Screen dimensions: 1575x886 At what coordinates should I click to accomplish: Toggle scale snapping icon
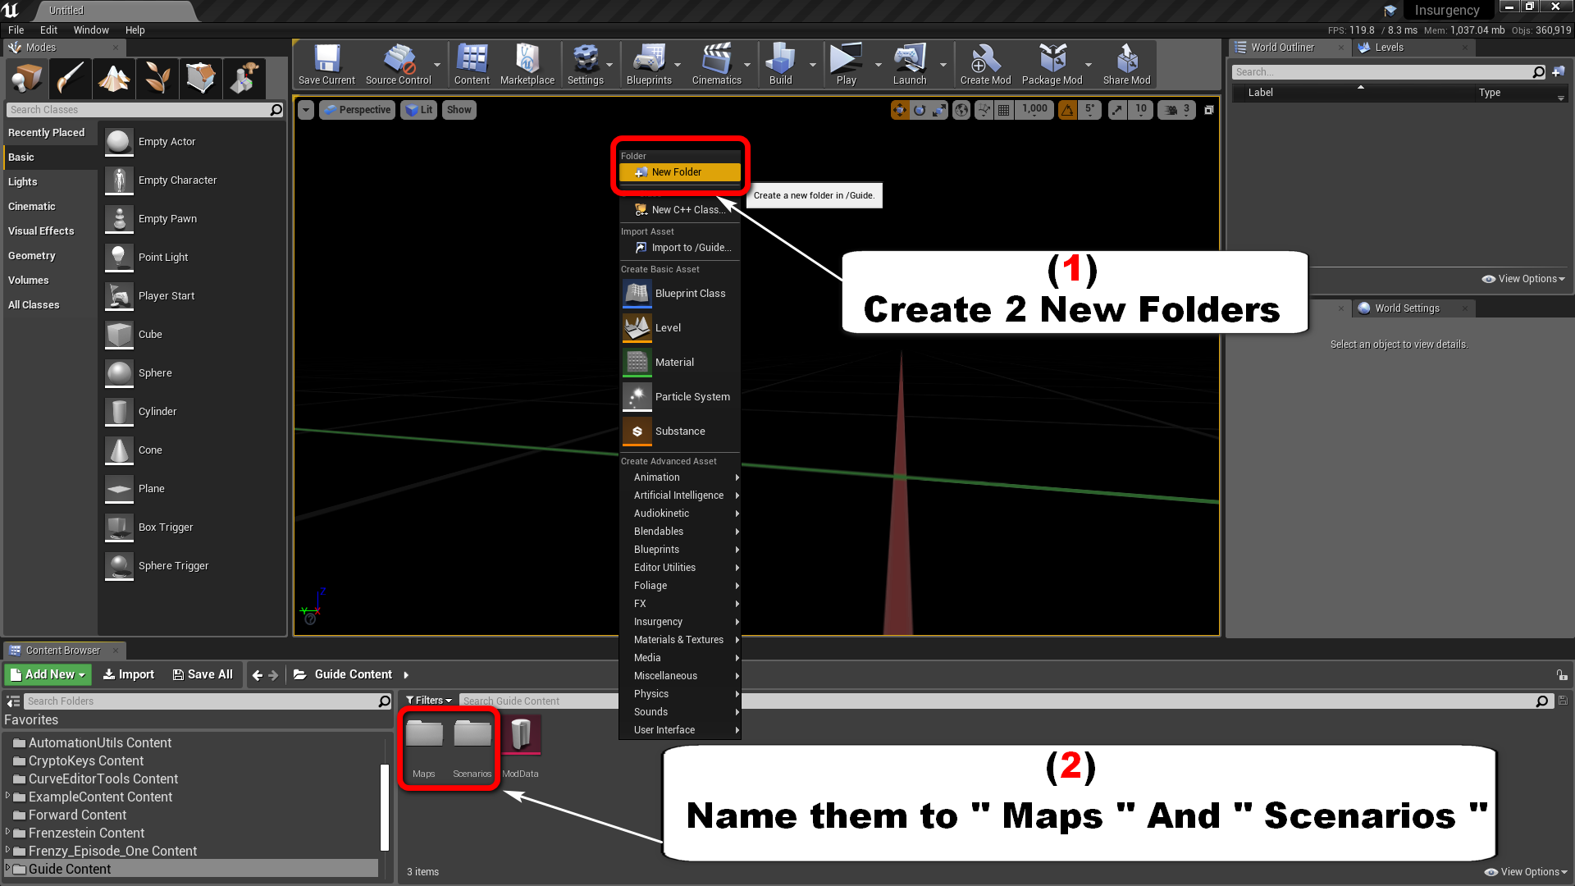(x=1117, y=110)
